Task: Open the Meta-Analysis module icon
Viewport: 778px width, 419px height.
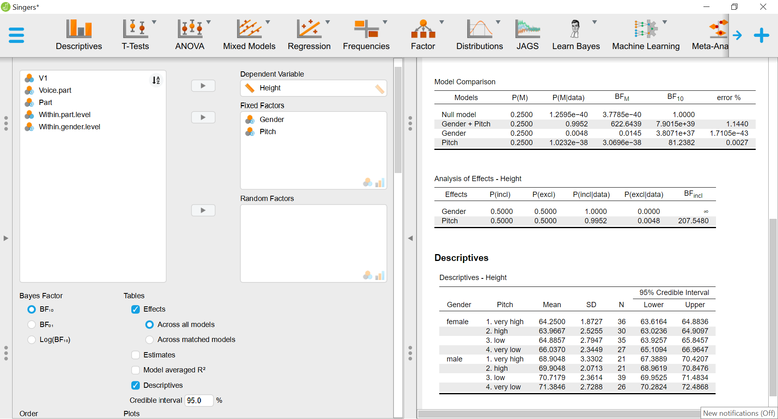Action: pos(718,29)
